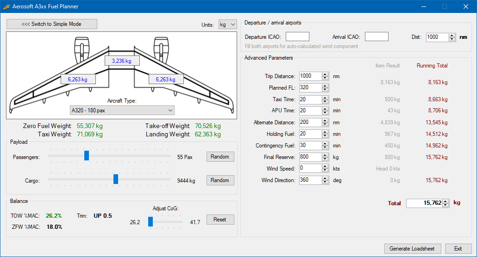Screen dimensions: 477x257
Task: Click the Zero Fuel Weight value 55,307 kg
Action: click(90, 126)
